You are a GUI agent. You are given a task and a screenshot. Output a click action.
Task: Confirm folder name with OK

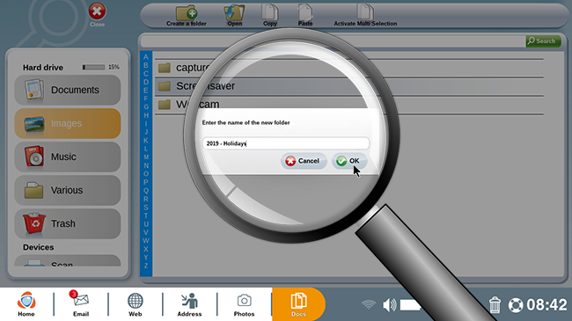click(x=349, y=161)
